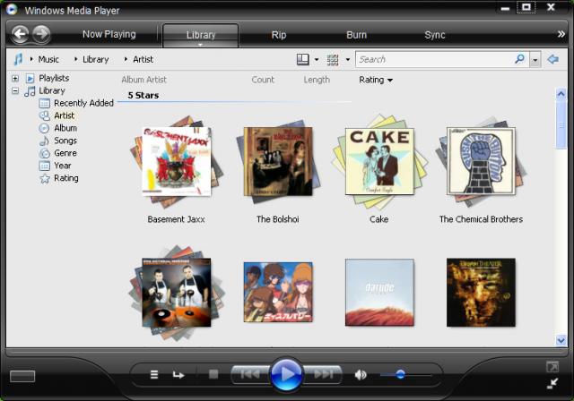Open the Rating column sort arrow

(390, 80)
